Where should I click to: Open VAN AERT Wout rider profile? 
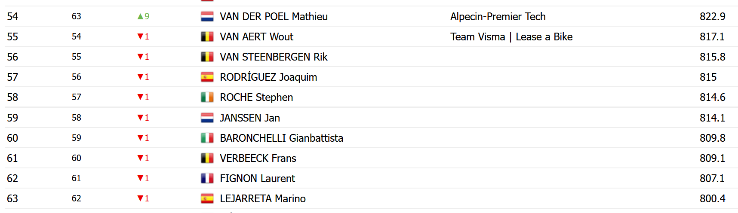256,37
